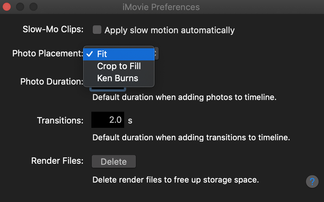The width and height of the screenshot is (324, 202).
Task: Click the Photo Duration label
Action: coord(52,82)
